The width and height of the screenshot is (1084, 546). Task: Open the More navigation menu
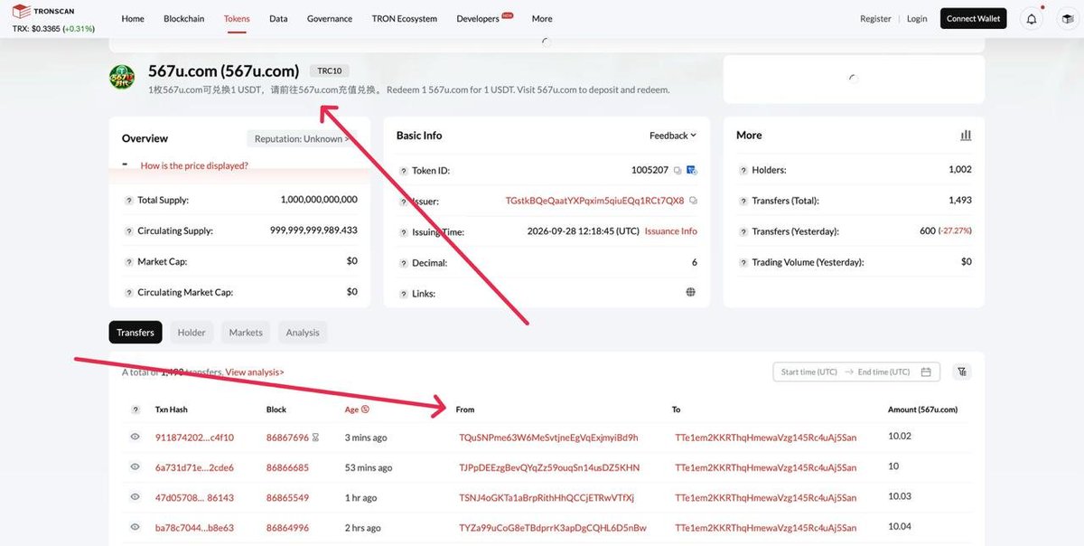click(542, 19)
